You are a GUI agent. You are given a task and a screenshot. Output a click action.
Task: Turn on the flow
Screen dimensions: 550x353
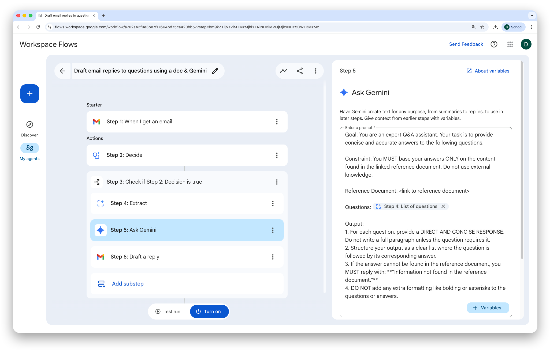coord(209,312)
